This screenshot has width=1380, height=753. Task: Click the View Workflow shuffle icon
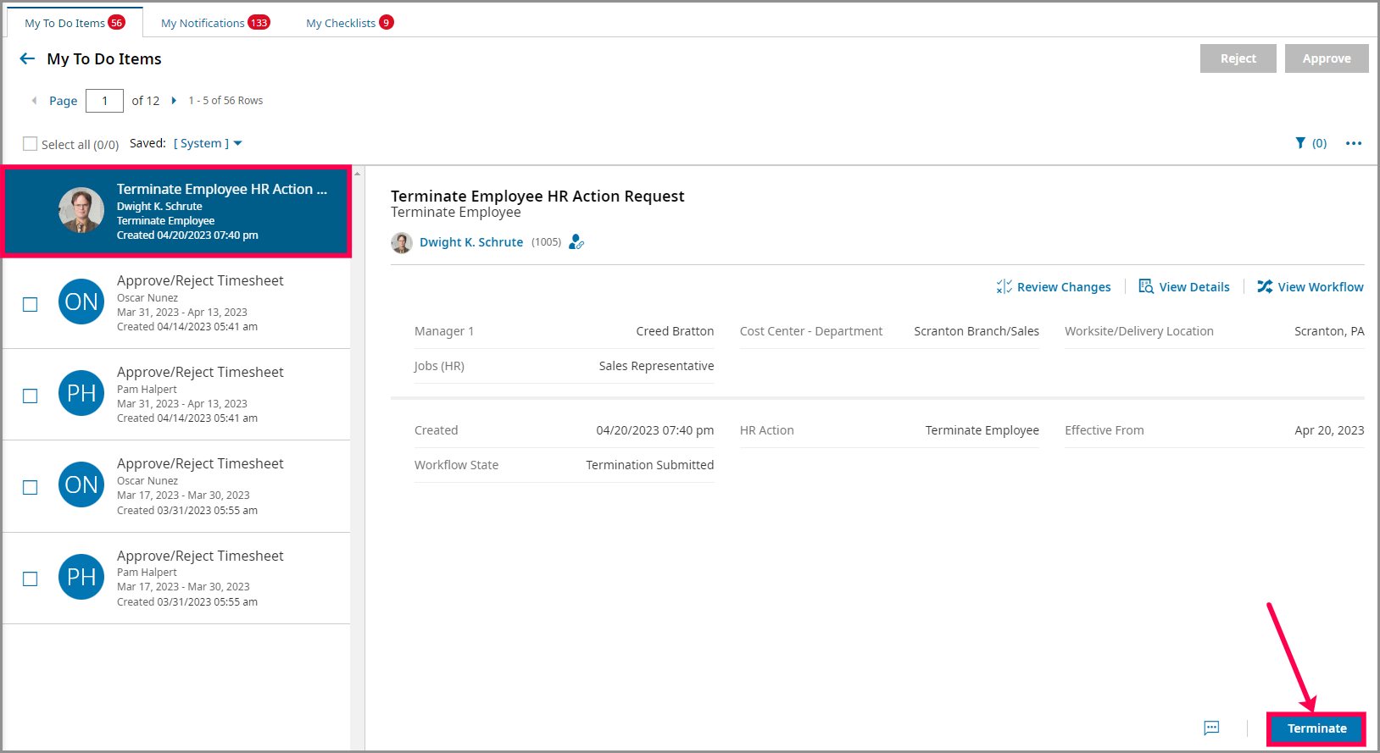[1265, 287]
